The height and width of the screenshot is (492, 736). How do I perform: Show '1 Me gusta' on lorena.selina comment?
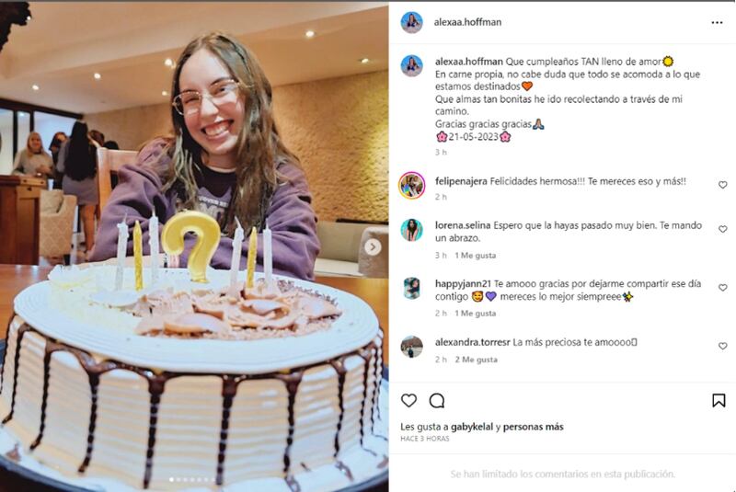coord(475,255)
